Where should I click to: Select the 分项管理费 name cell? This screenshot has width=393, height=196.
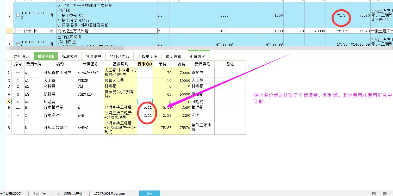click(60, 107)
